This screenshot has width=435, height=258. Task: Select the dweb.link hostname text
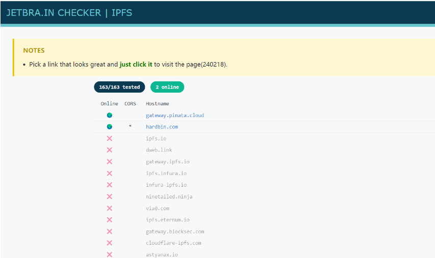(x=159, y=150)
